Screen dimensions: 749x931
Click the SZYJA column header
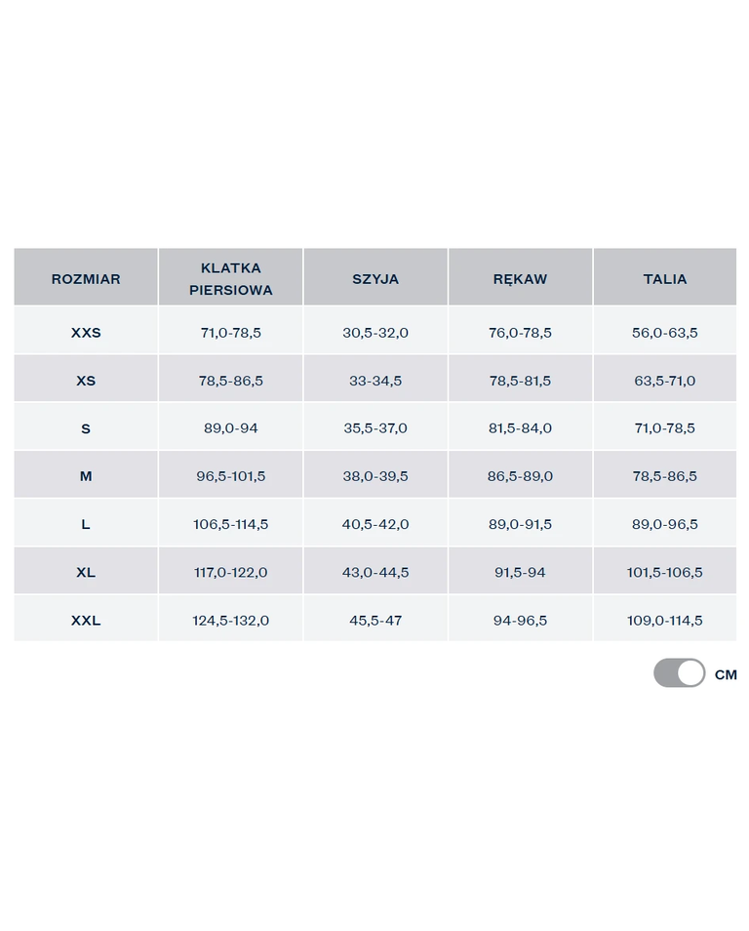375,278
